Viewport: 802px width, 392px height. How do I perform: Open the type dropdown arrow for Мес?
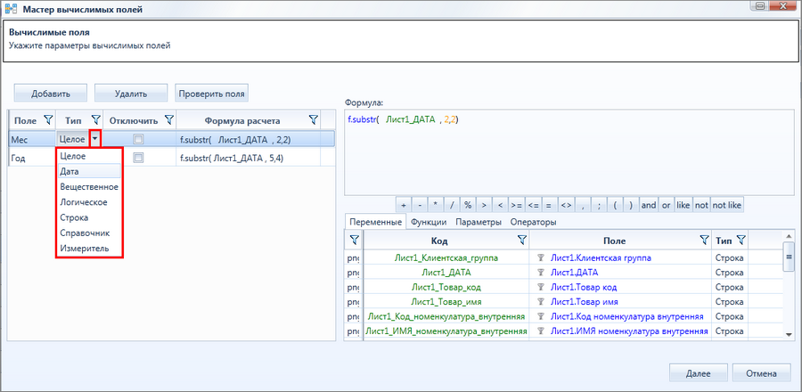pyautogui.click(x=94, y=138)
